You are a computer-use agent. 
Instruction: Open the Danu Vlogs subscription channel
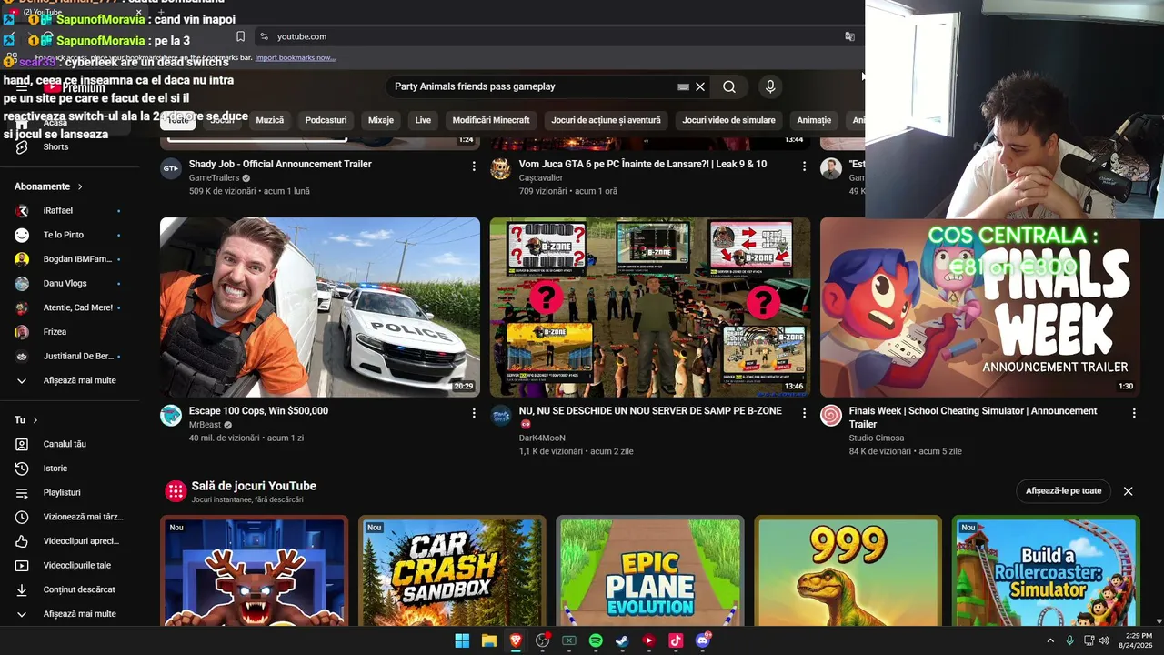click(x=69, y=284)
